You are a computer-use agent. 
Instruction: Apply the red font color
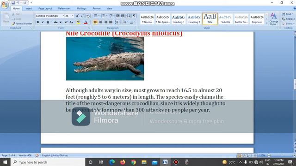click(86, 22)
